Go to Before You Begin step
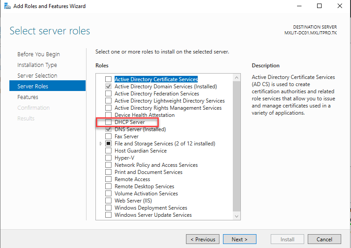The height and width of the screenshot is (248, 351). pos(38,54)
